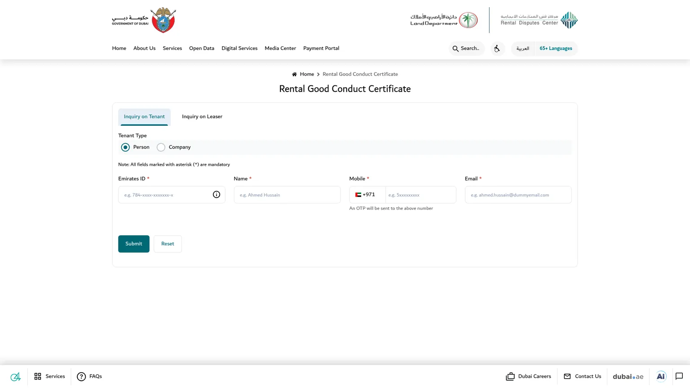Open the Services menu in navigation

(x=172, y=48)
